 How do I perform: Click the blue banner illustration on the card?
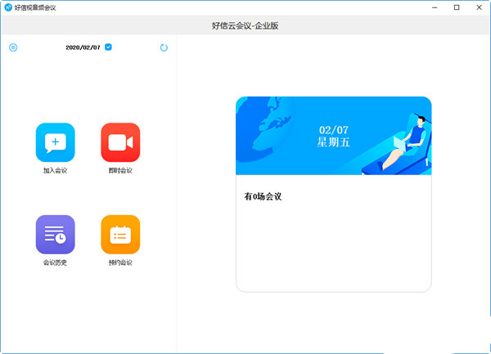coord(334,136)
